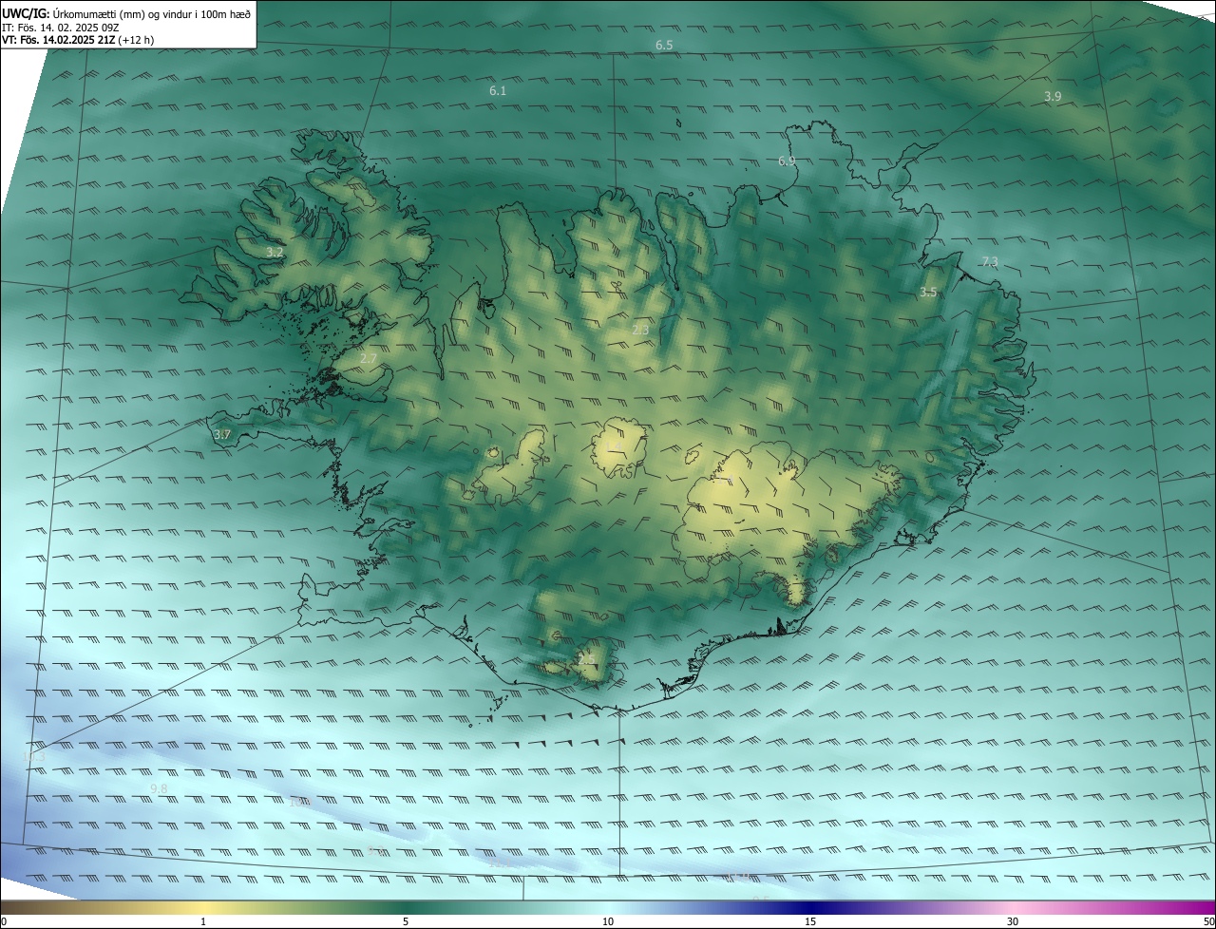Click the colorbar tick label 5
The height and width of the screenshot is (929, 1216).
(x=406, y=921)
